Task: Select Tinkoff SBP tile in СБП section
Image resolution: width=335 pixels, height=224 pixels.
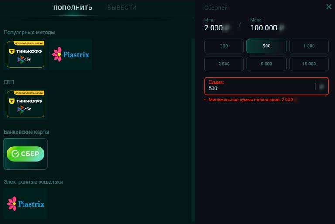Action: (x=25, y=104)
